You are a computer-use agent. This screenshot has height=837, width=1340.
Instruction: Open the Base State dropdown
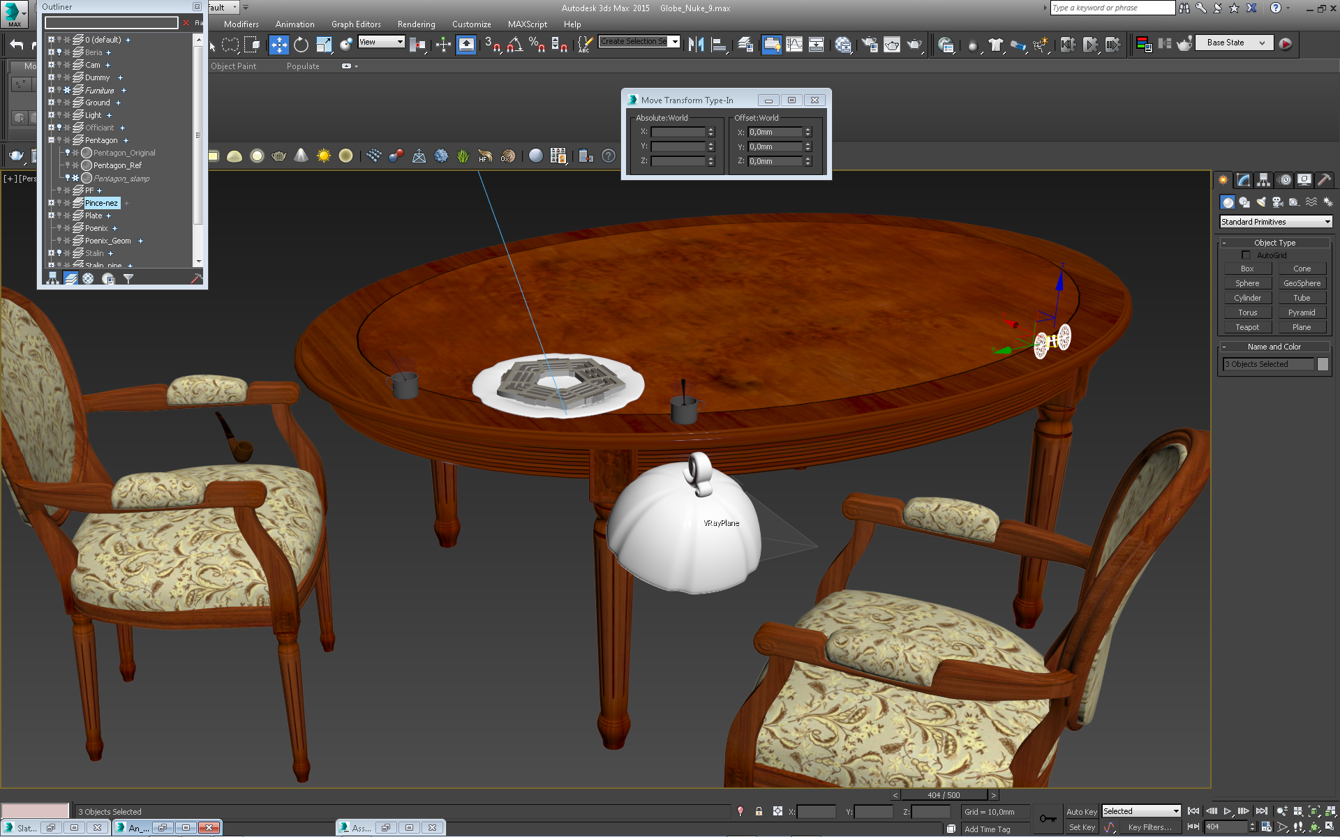tap(1234, 43)
